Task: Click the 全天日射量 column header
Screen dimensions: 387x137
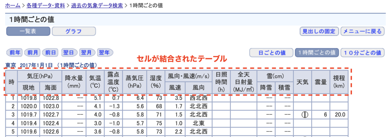Action: (x=243, y=82)
